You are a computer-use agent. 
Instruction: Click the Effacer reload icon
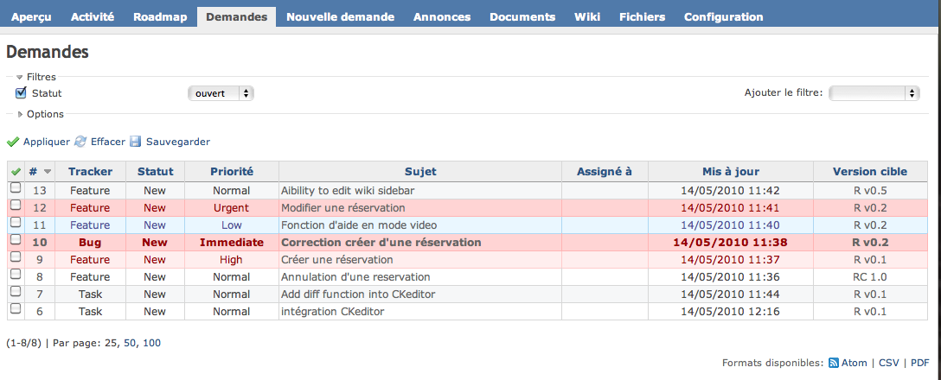click(80, 142)
